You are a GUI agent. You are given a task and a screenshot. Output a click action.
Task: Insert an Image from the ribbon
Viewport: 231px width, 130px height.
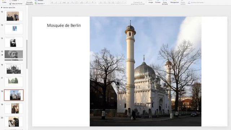coord(151,2)
